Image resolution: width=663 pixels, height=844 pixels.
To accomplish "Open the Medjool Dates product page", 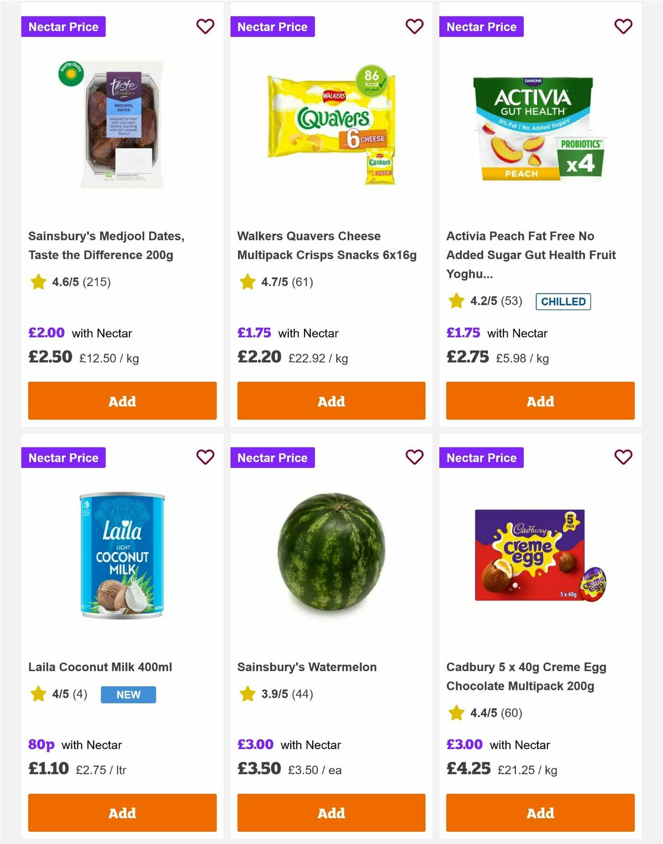I will point(107,245).
